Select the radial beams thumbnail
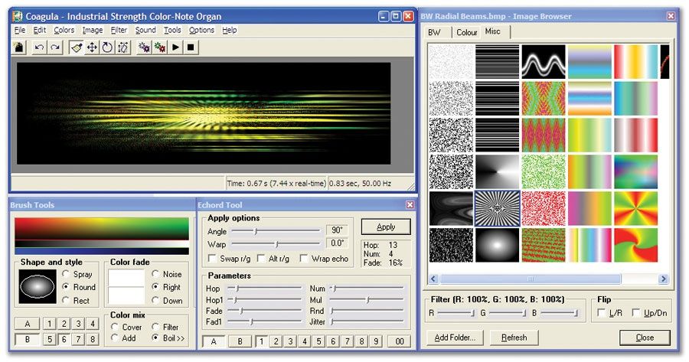689x362 pixels. tap(497, 208)
